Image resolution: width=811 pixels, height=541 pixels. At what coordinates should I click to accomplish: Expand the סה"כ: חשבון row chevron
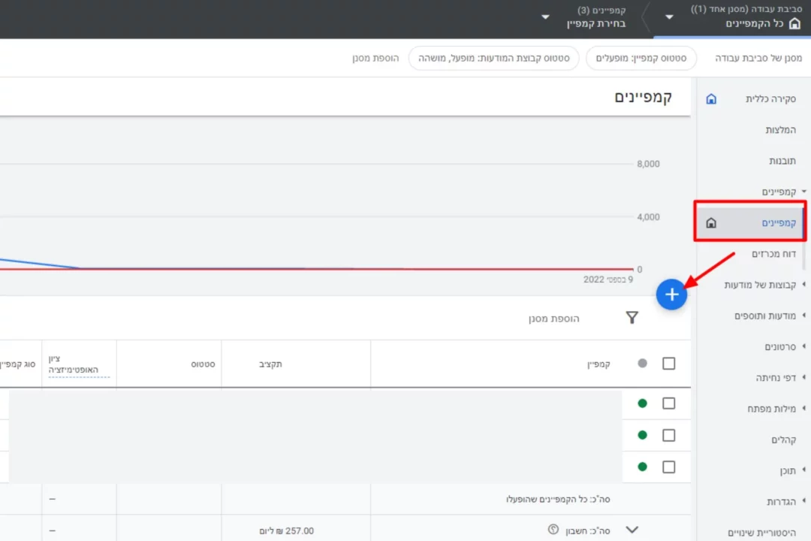(631, 530)
